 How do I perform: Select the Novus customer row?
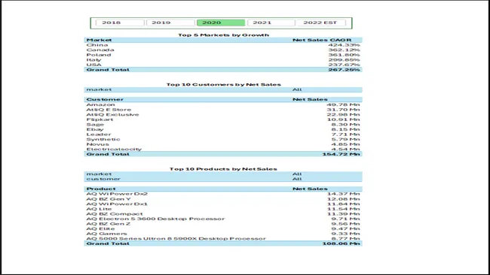point(223,144)
